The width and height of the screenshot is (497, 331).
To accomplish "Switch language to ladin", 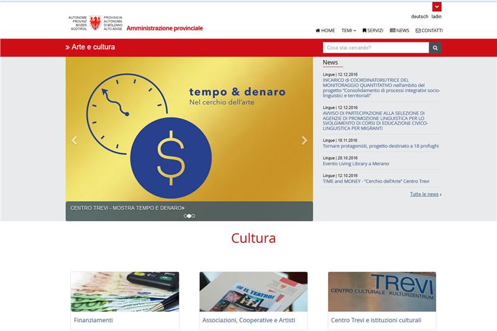I will 437,17.
